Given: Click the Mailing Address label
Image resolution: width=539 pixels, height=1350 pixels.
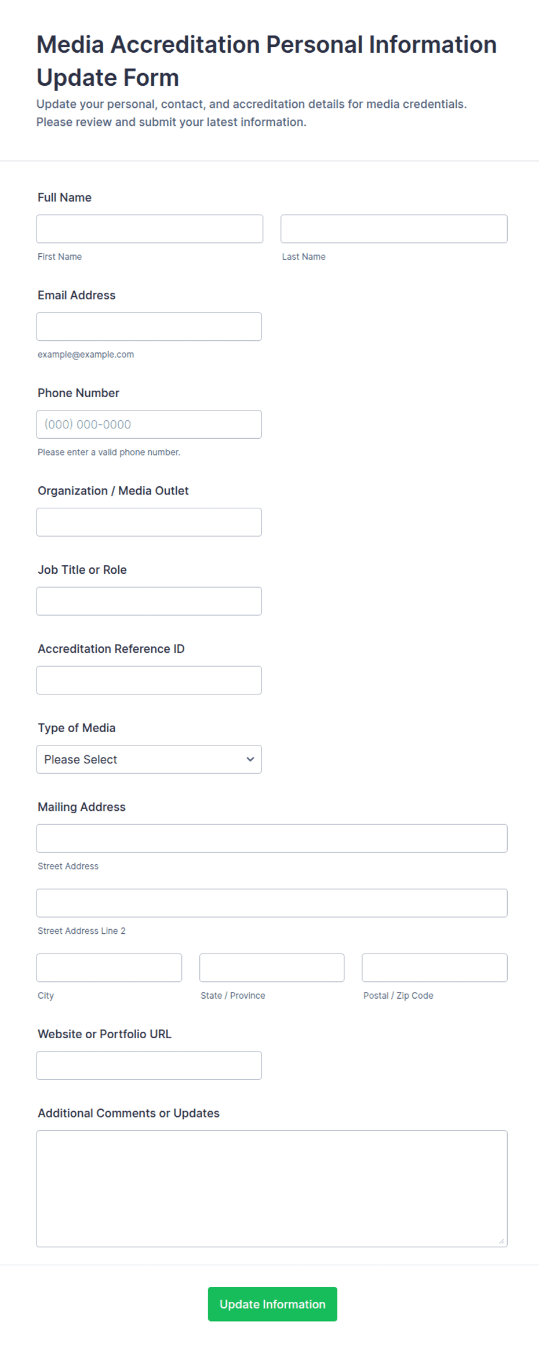Looking at the screenshot, I should click(82, 807).
